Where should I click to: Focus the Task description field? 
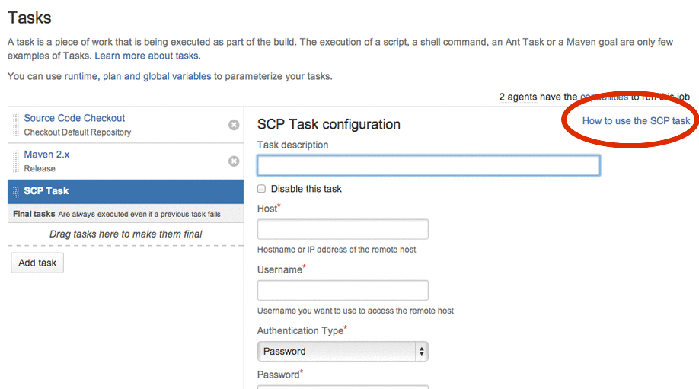(x=428, y=165)
